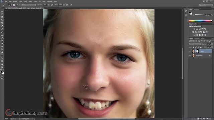Open the Essentials workspace dropdown
The width and height of the screenshot is (214, 120).
[206, 5]
